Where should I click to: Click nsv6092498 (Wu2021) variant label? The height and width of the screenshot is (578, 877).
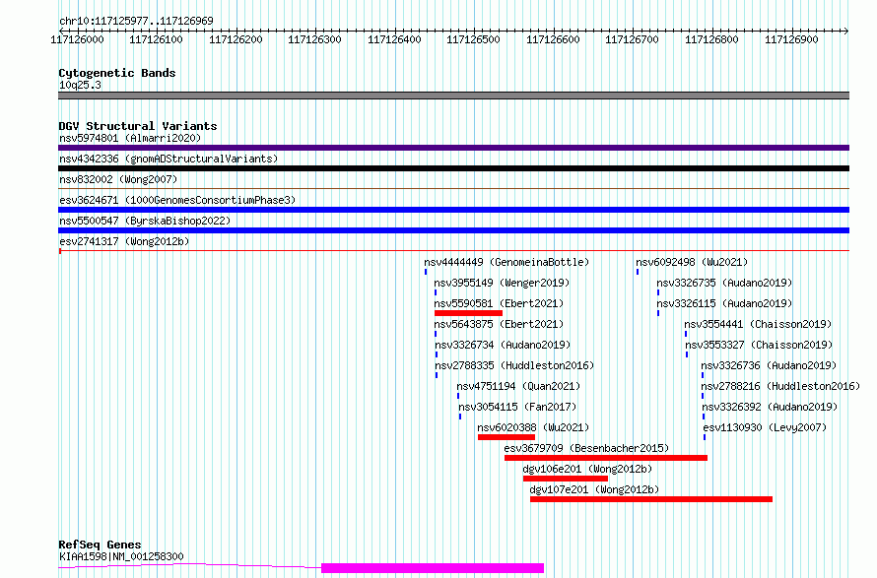pos(692,262)
